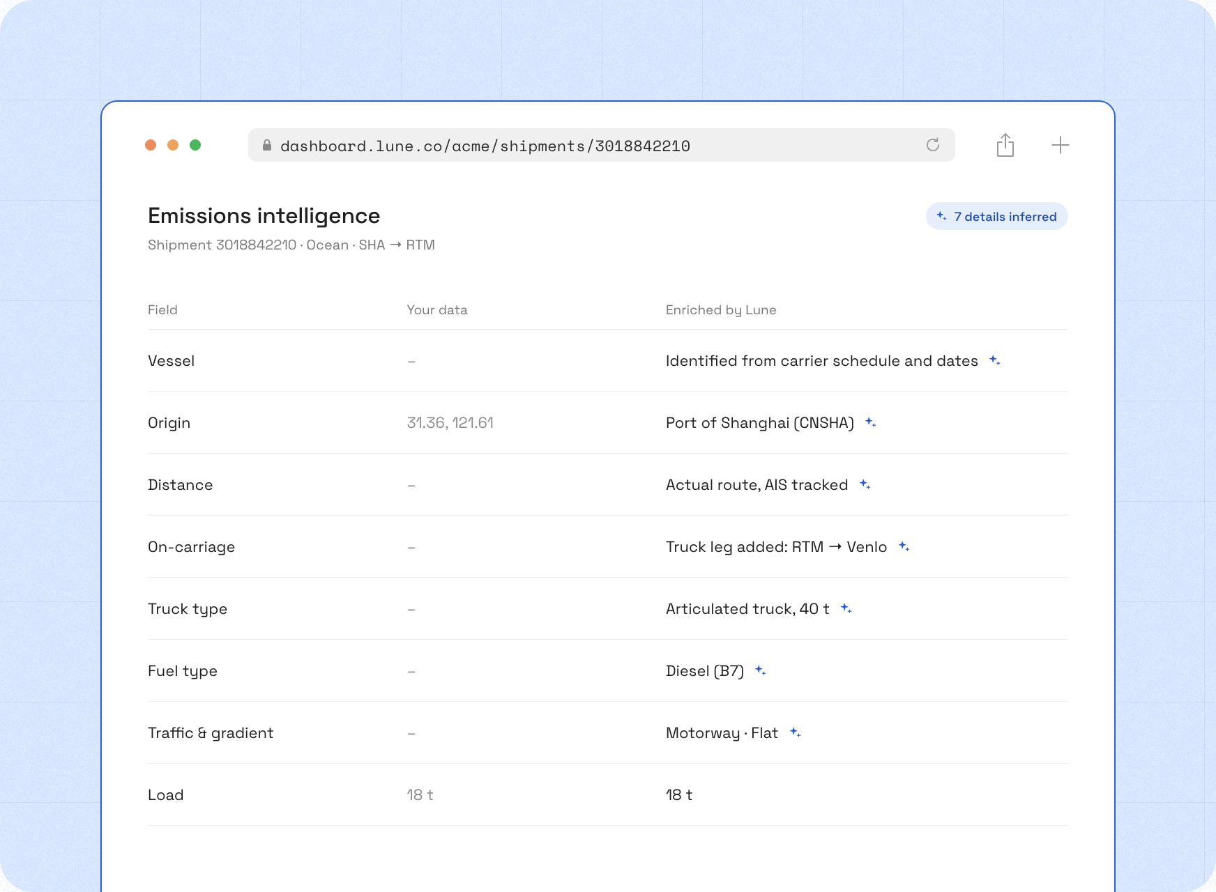Click the Shipment 3018842210 subtitle

pyautogui.click(x=291, y=245)
